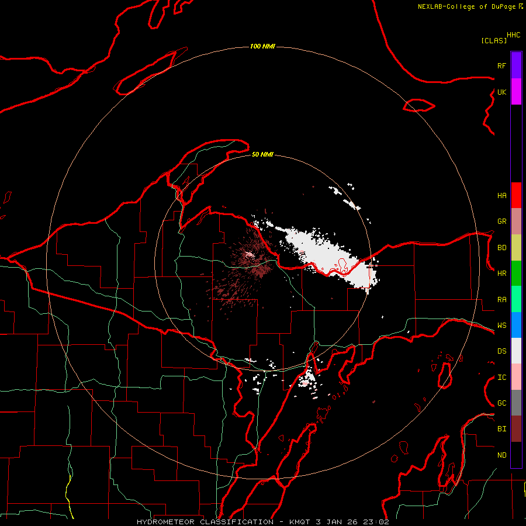Select the dusty pink GR swatch
The height and width of the screenshot is (526, 526).
(x=516, y=222)
